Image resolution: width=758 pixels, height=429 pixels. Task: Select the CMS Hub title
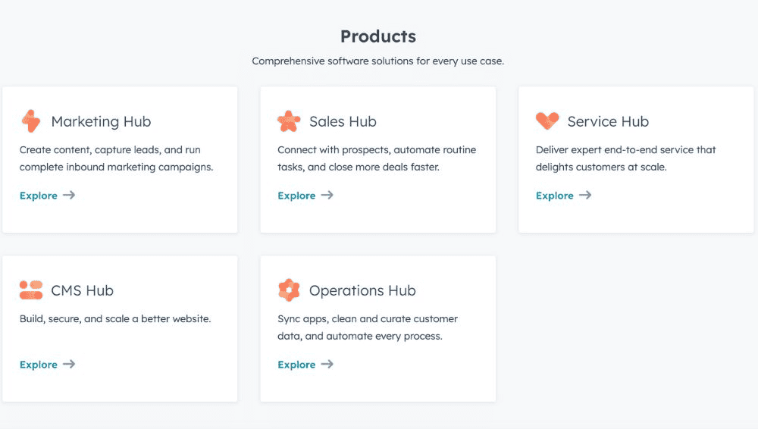[82, 290]
